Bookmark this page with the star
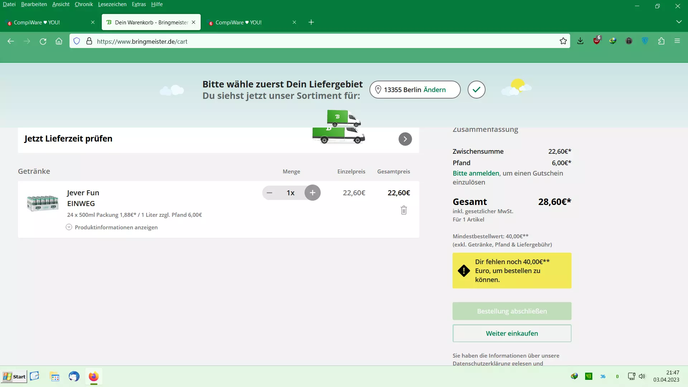The width and height of the screenshot is (688, 387). tap(563, 41)
